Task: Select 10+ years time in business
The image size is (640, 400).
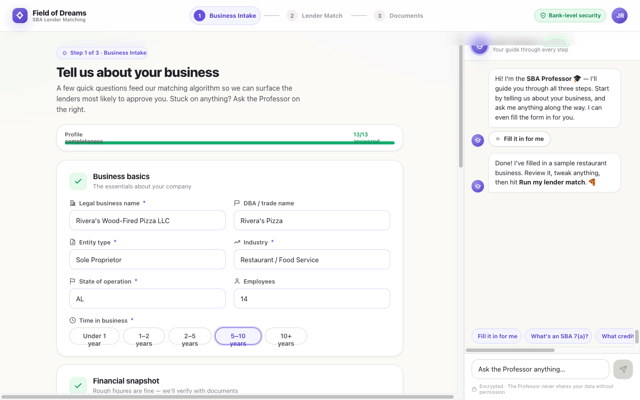Action: pos(286,336)
